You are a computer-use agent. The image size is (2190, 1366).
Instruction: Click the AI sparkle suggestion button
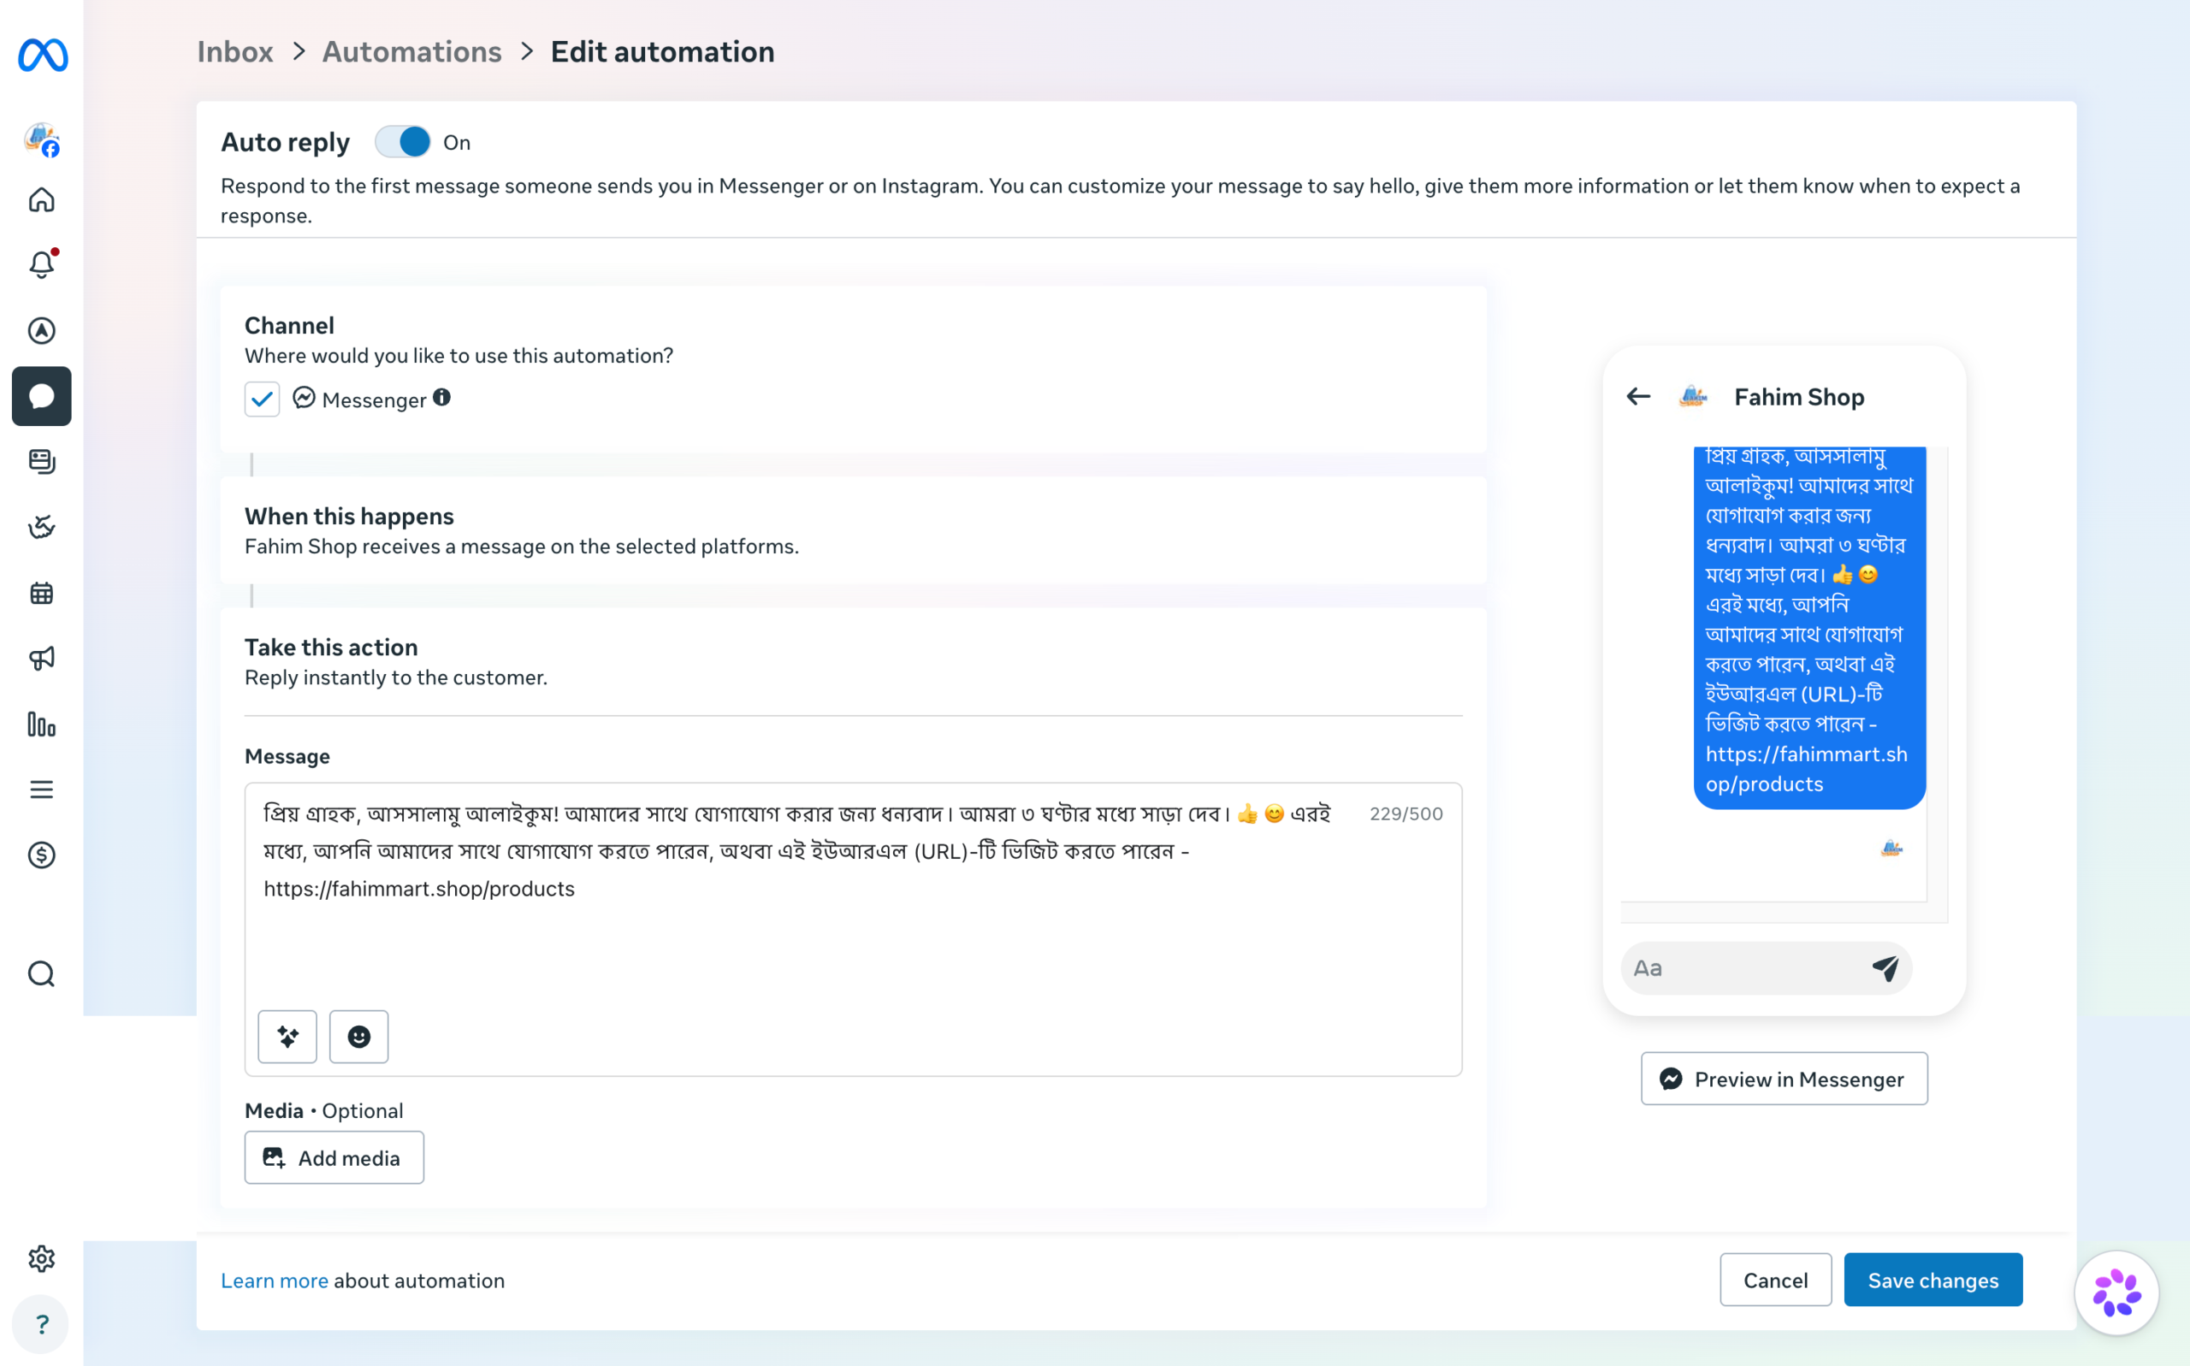(287, 1036)
